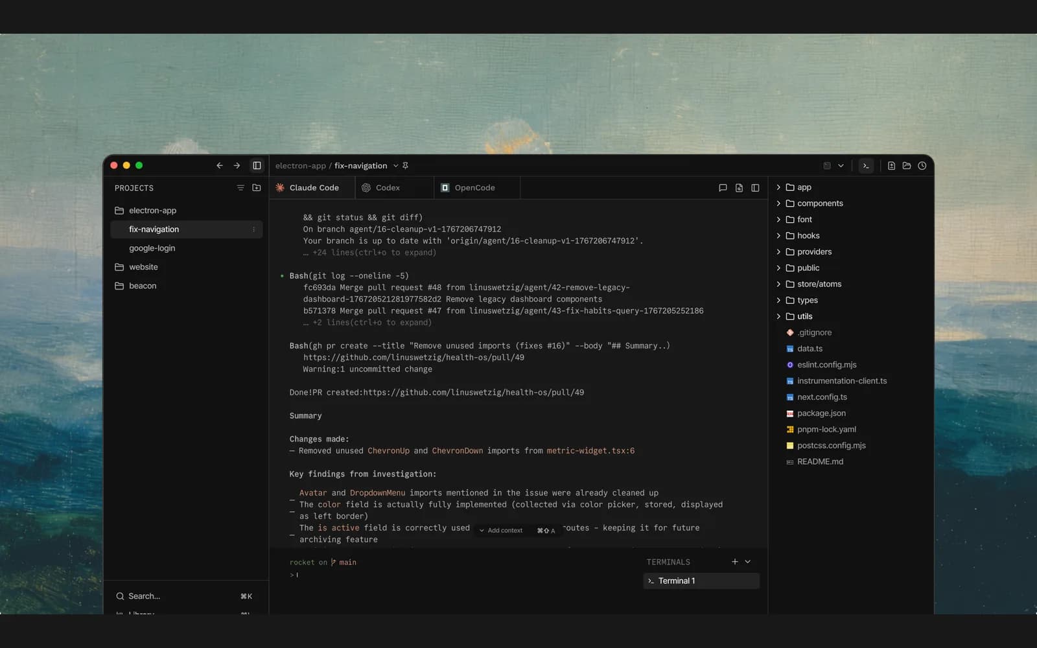The width and height of the screenshot is (1037, 648).
Task: Go forward with the right arrow
Action: coord(237,166)
